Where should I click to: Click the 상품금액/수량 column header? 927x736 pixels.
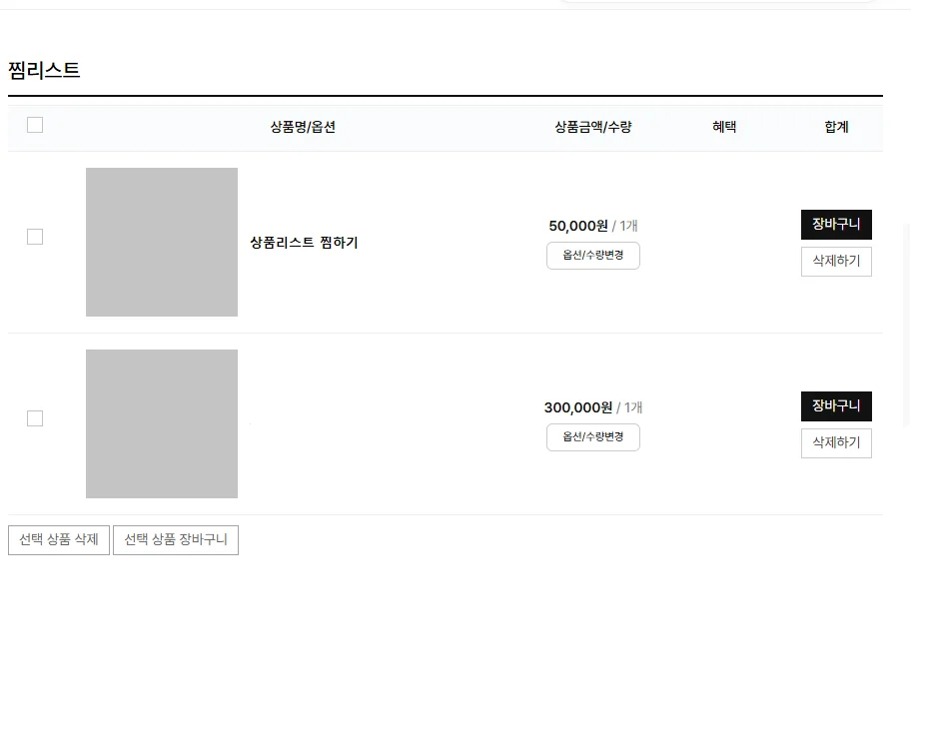pos(593,127)
